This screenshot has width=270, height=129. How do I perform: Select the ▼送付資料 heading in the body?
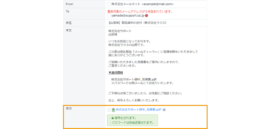click(x=115, y=73)
